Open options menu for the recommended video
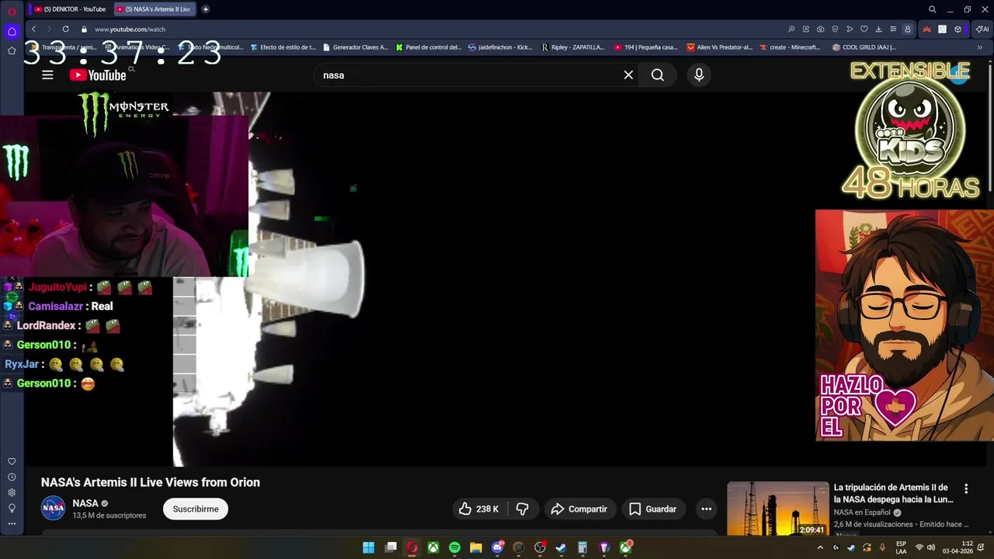This screenshot has width=994, height=559. (x=966, y=489)
